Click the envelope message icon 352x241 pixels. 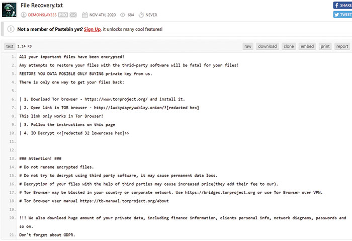click(73, 15)
